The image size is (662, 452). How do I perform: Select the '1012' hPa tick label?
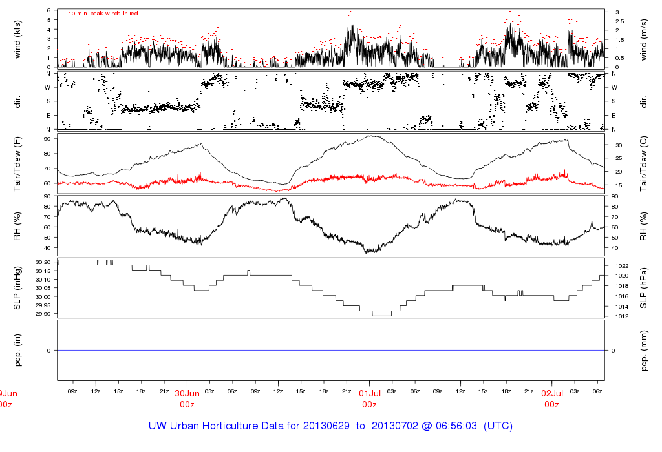(x=622, y=316)
